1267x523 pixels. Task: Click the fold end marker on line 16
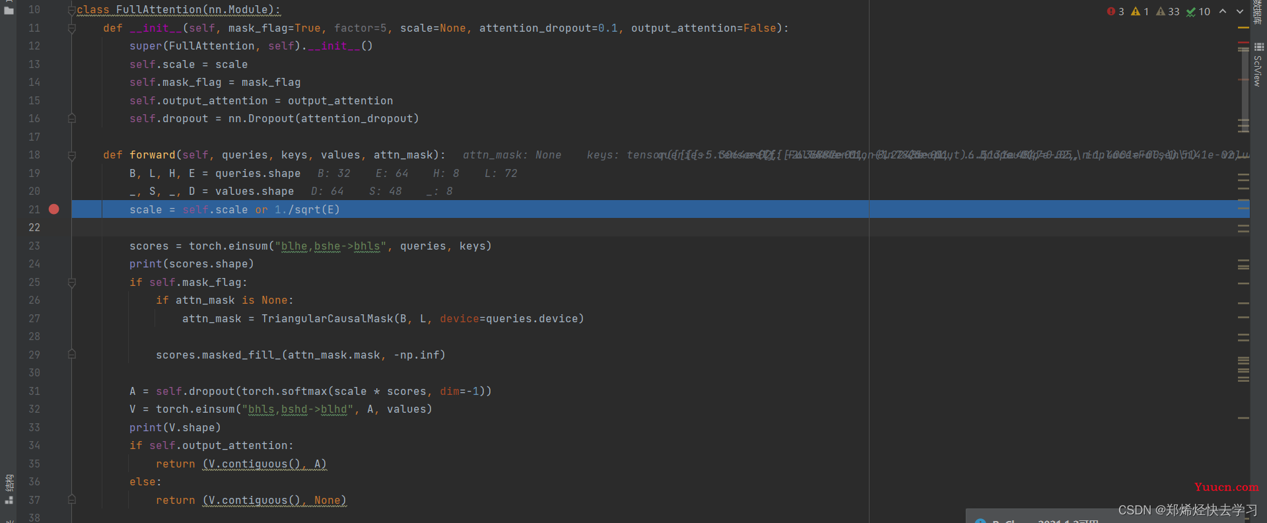(x=72, y=119)
